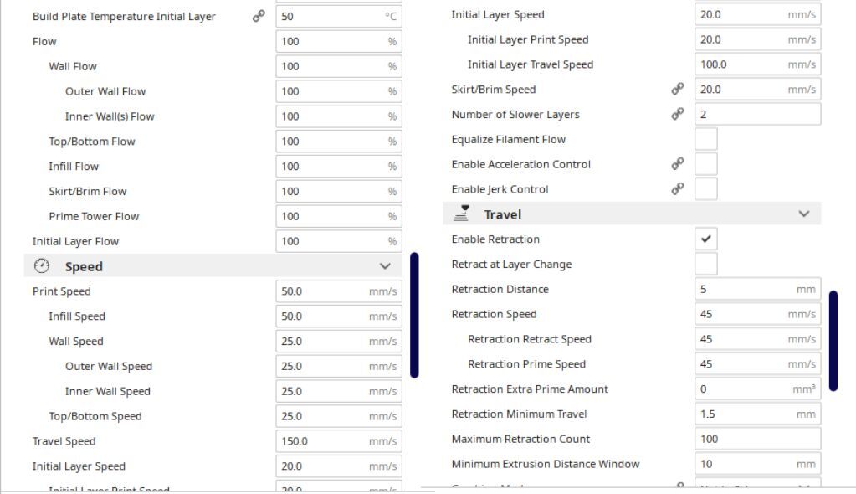Toggle Equalize Filament Flow checkbox
Image resolution: width=856 pixels, height=494 pixels.
706,139
